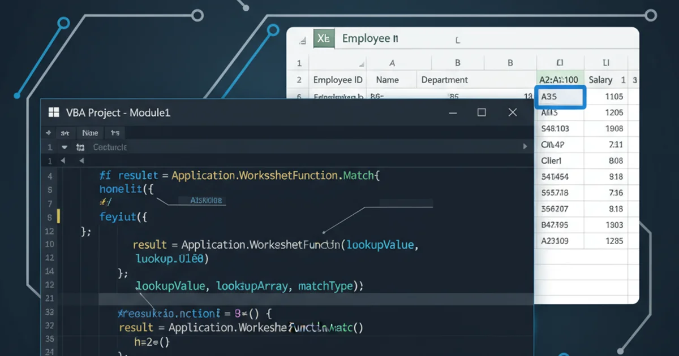Switch to the Name tab in VBA editor
The width and height of the screenshot is (679, 356).
90,133
